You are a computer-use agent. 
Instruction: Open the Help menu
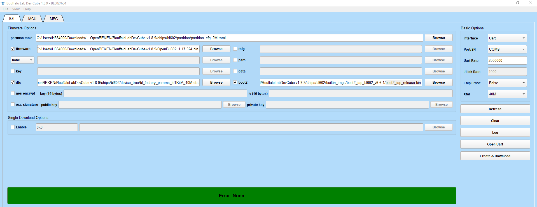coord(27,9)
